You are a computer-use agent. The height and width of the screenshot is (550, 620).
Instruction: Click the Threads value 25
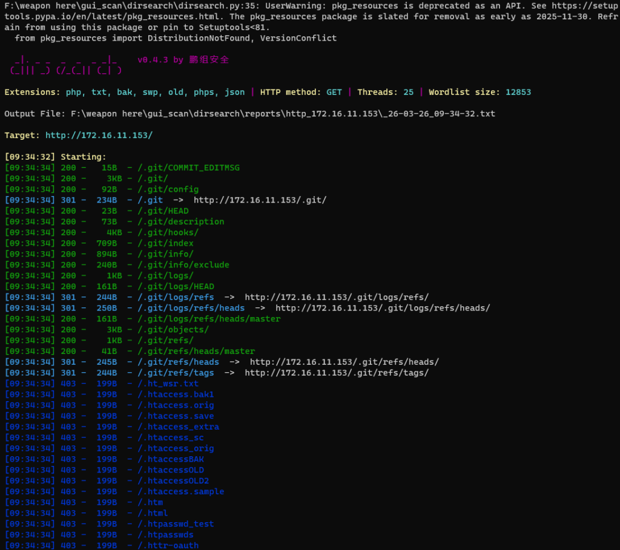(x=409, y=93)
